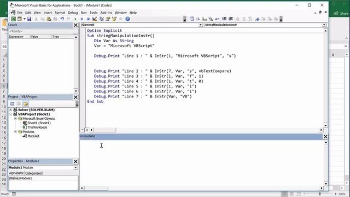Open the Edit menu
The height and width of the screenshot is (197, 350).
pos(28,13)
